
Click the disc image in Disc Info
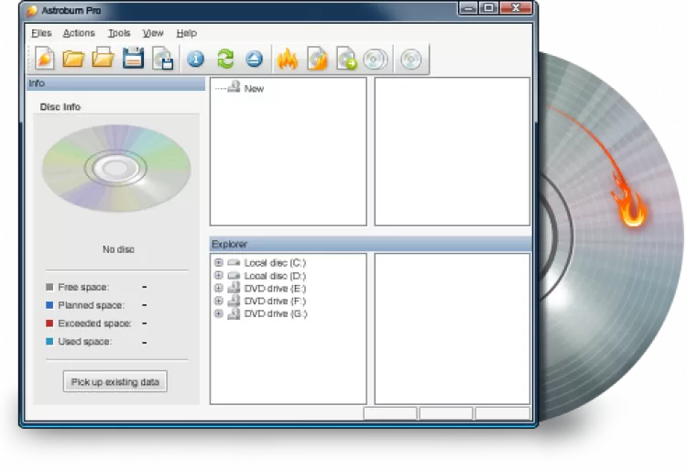tap(116, 169)
